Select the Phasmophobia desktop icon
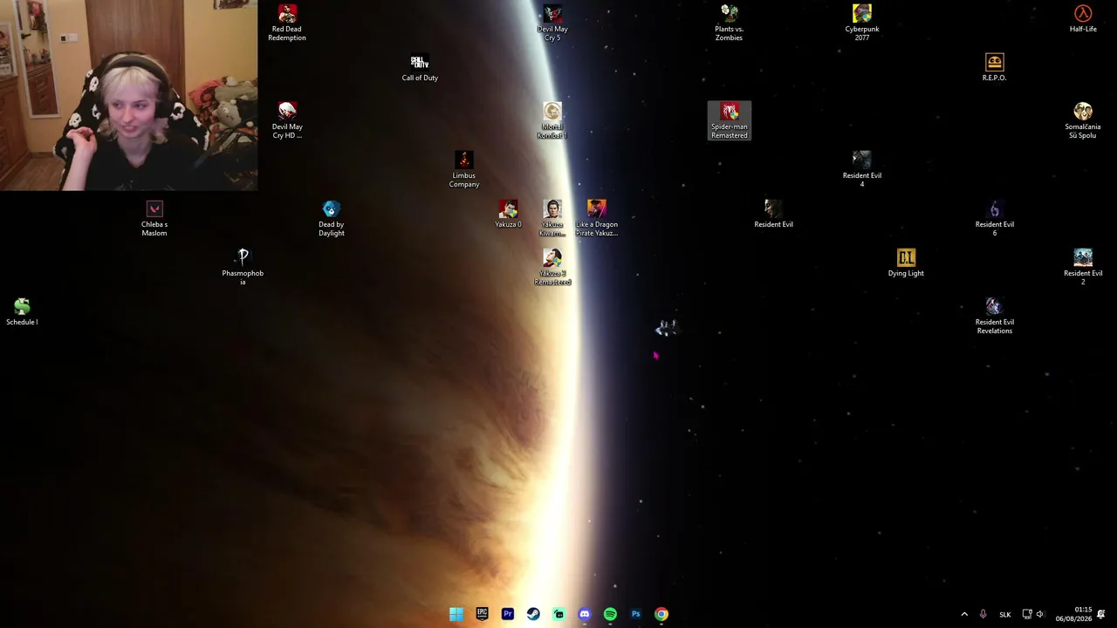 pyautogui.click(x=243, y=267)
